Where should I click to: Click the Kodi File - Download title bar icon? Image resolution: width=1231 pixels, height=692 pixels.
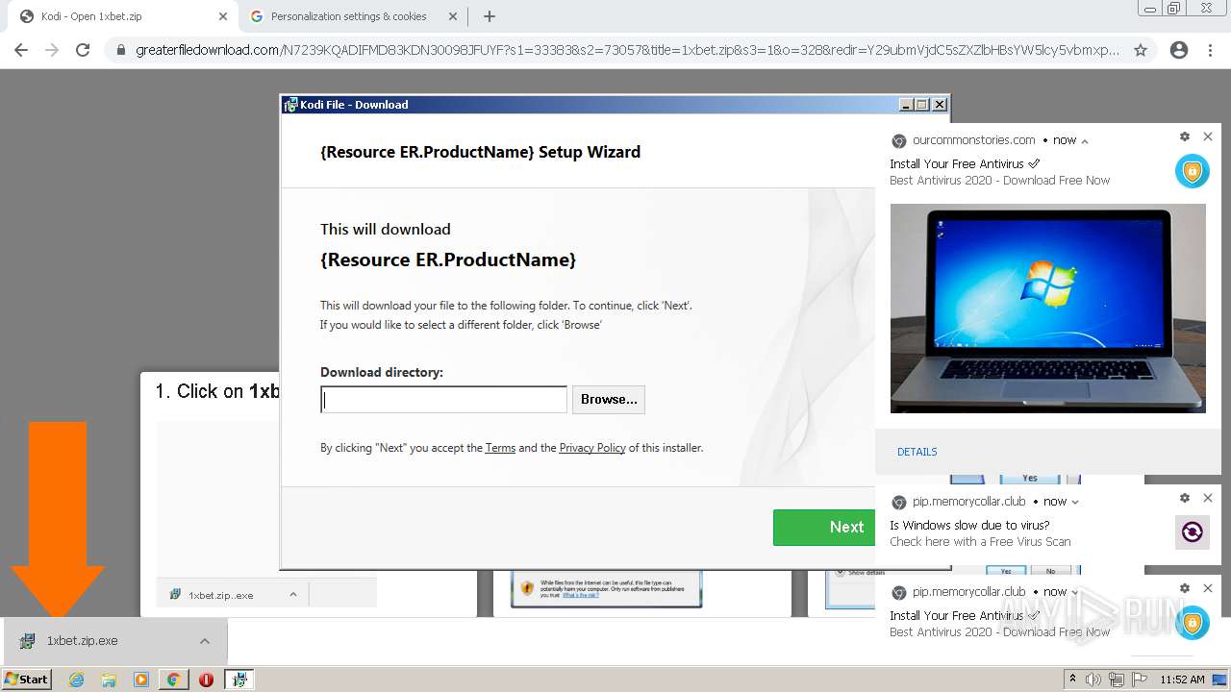pos(290,105)
